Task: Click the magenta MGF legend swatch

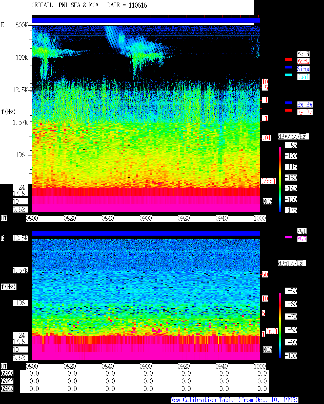Action: [289, 237]
